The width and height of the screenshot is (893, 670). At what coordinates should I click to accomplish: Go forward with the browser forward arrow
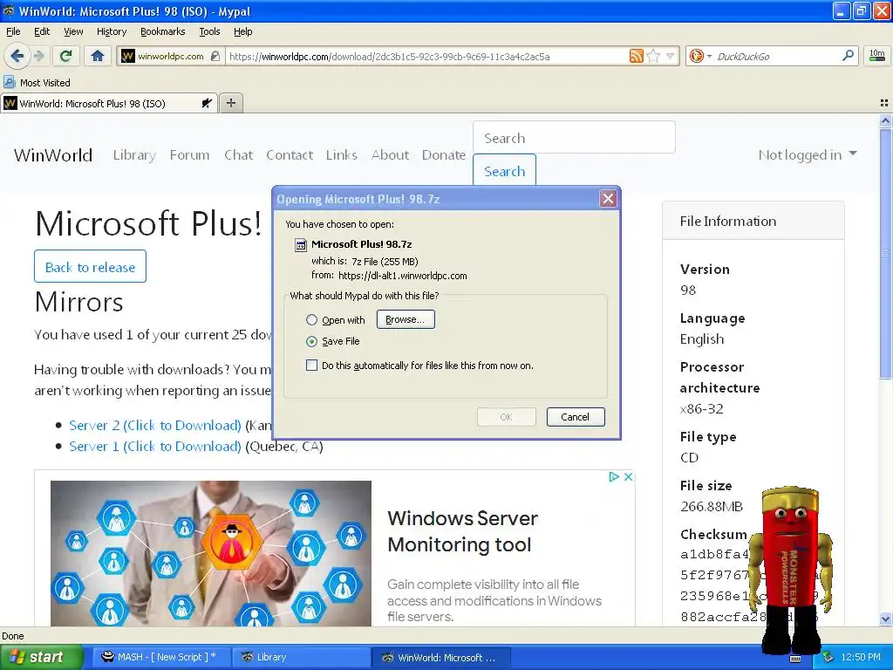(x=38, y=56)
